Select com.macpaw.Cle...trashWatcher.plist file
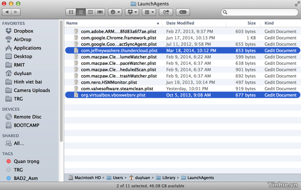 click(182, 76)
